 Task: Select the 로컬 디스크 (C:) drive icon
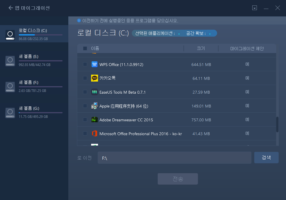pos(10,35)
